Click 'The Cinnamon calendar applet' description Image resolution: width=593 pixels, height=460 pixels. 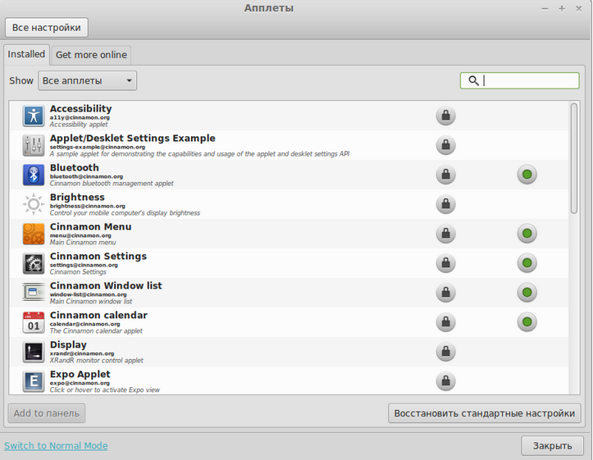click(96, 330)
